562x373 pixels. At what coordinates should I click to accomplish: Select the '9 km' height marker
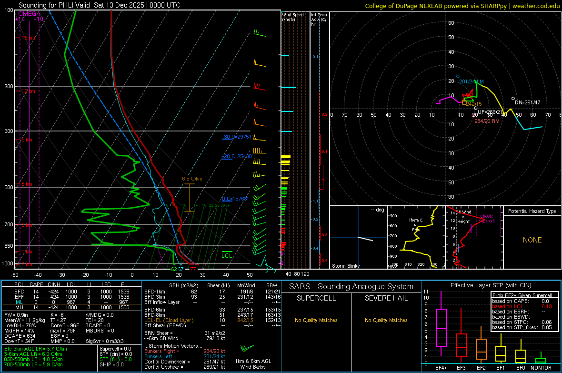(27, 140)
